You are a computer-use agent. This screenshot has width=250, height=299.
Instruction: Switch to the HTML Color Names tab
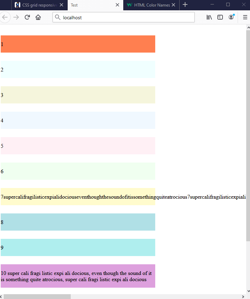coord(151,5)
